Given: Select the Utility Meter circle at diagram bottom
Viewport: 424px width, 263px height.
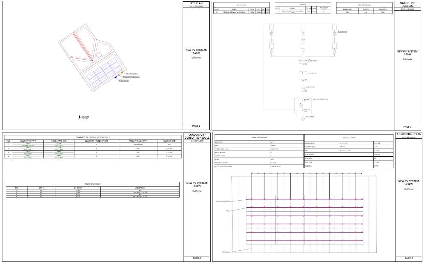Looking at the screenshot, I should click(303, 119).
